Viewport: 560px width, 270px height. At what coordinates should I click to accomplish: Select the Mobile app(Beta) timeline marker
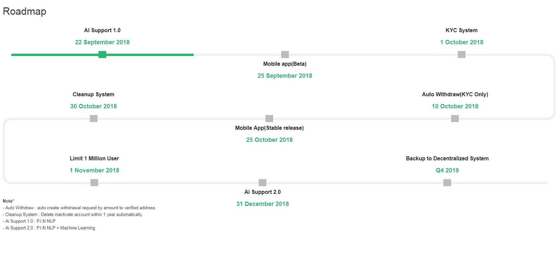coord(285,55)
